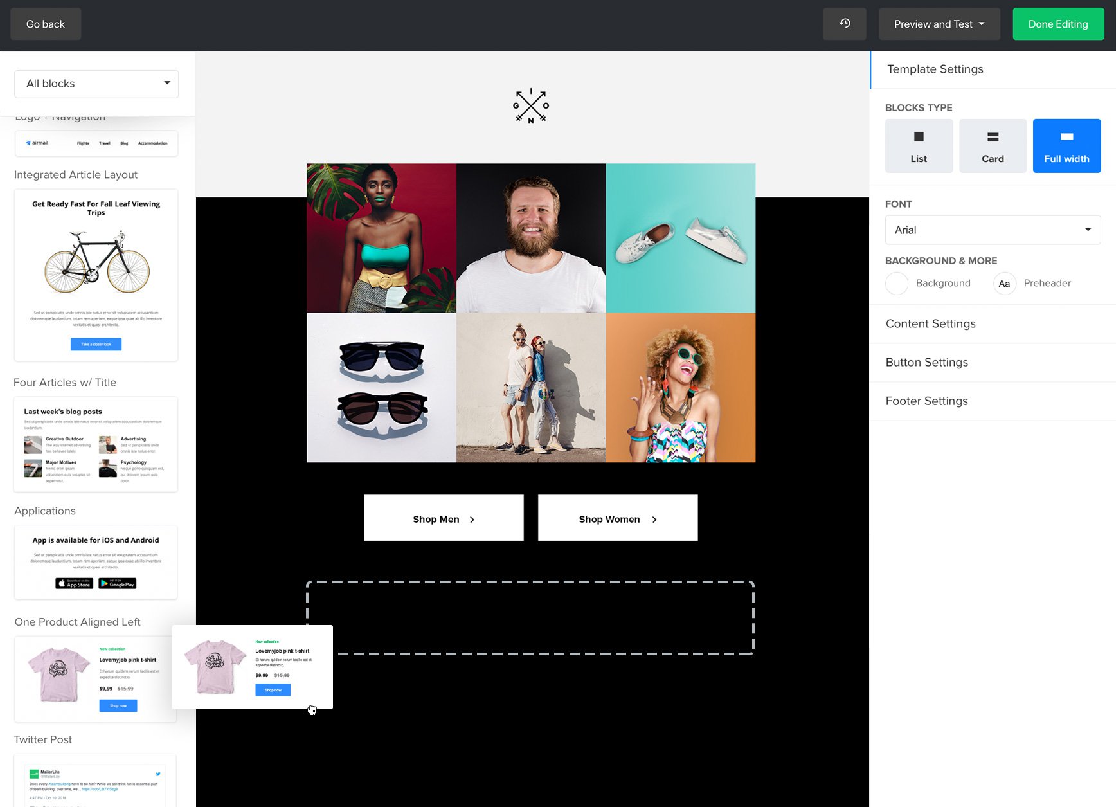This screenshot has width=1116, height=807.
Task: Click the Google Play badge in Applications block
Action: coord(118,584)
